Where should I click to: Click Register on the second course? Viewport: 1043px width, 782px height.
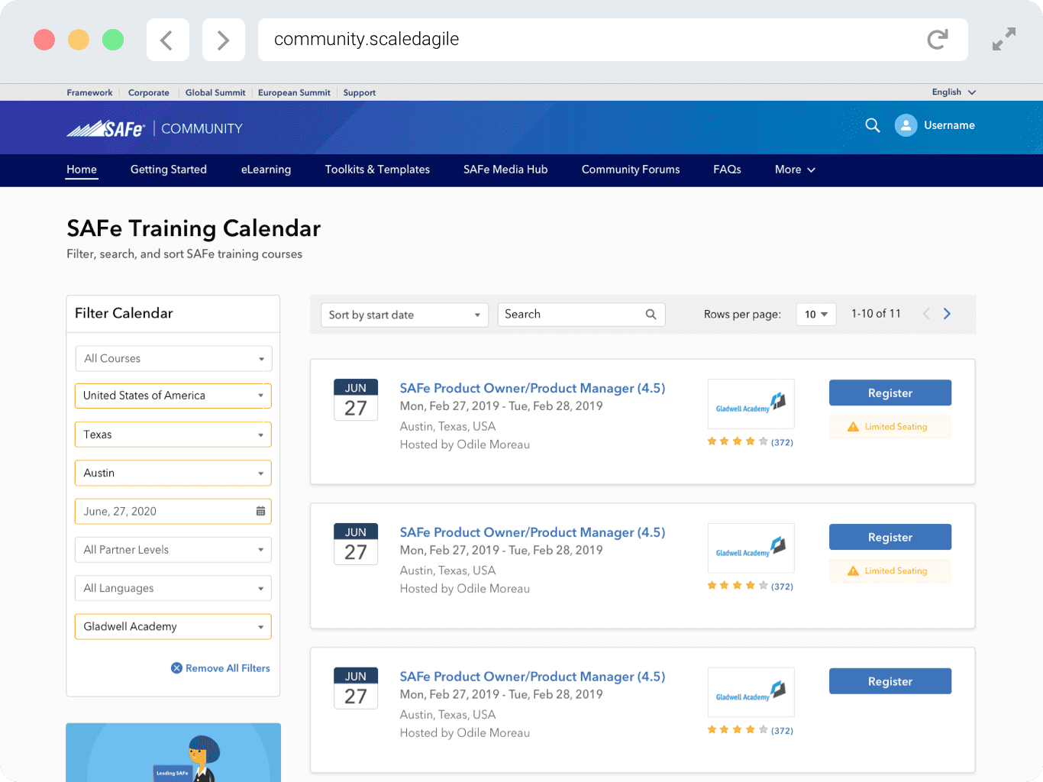tap(890, 537)
